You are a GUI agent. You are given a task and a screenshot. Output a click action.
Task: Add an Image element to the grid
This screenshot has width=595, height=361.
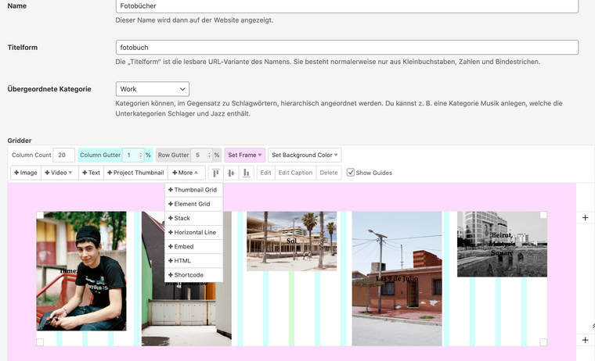pos(26,173)
